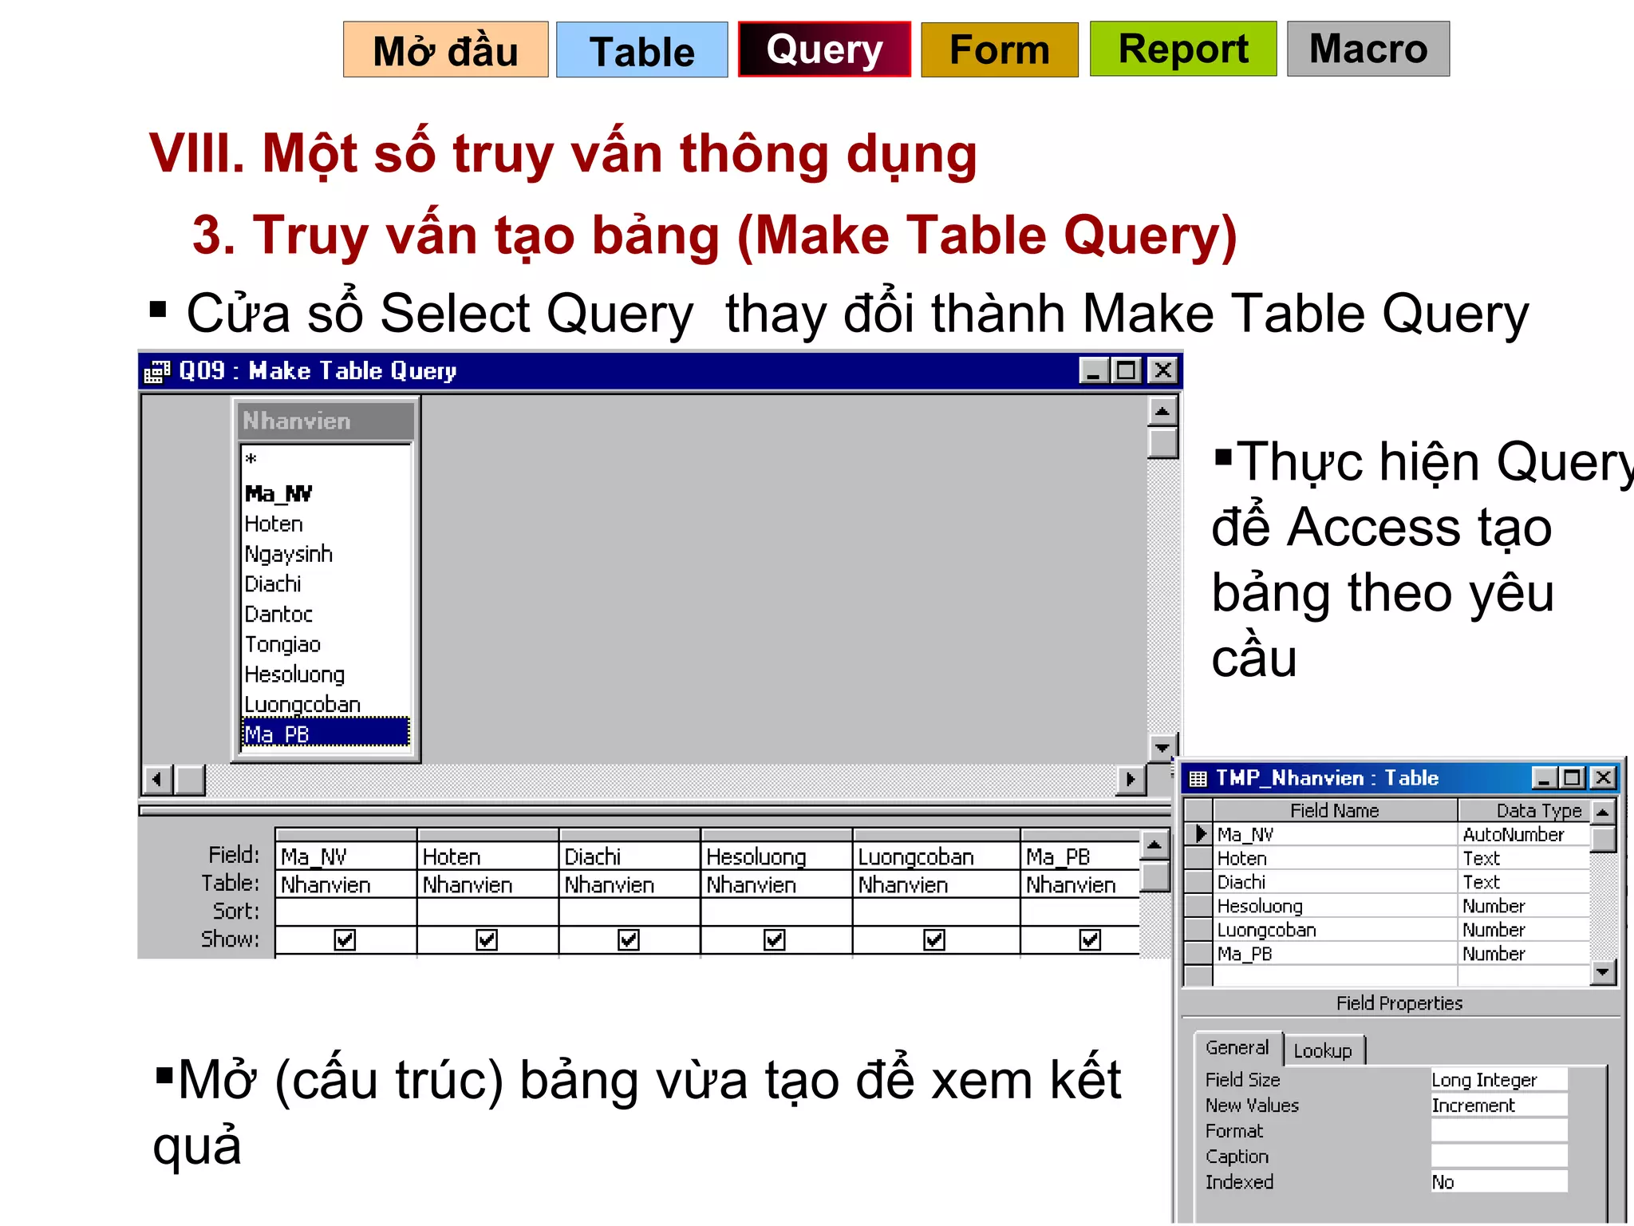Open the General properties tab

1237,1048
